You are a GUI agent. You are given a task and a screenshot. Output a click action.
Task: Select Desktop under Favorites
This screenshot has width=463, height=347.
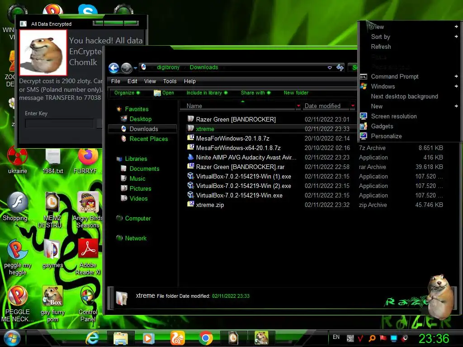(140, 119)
